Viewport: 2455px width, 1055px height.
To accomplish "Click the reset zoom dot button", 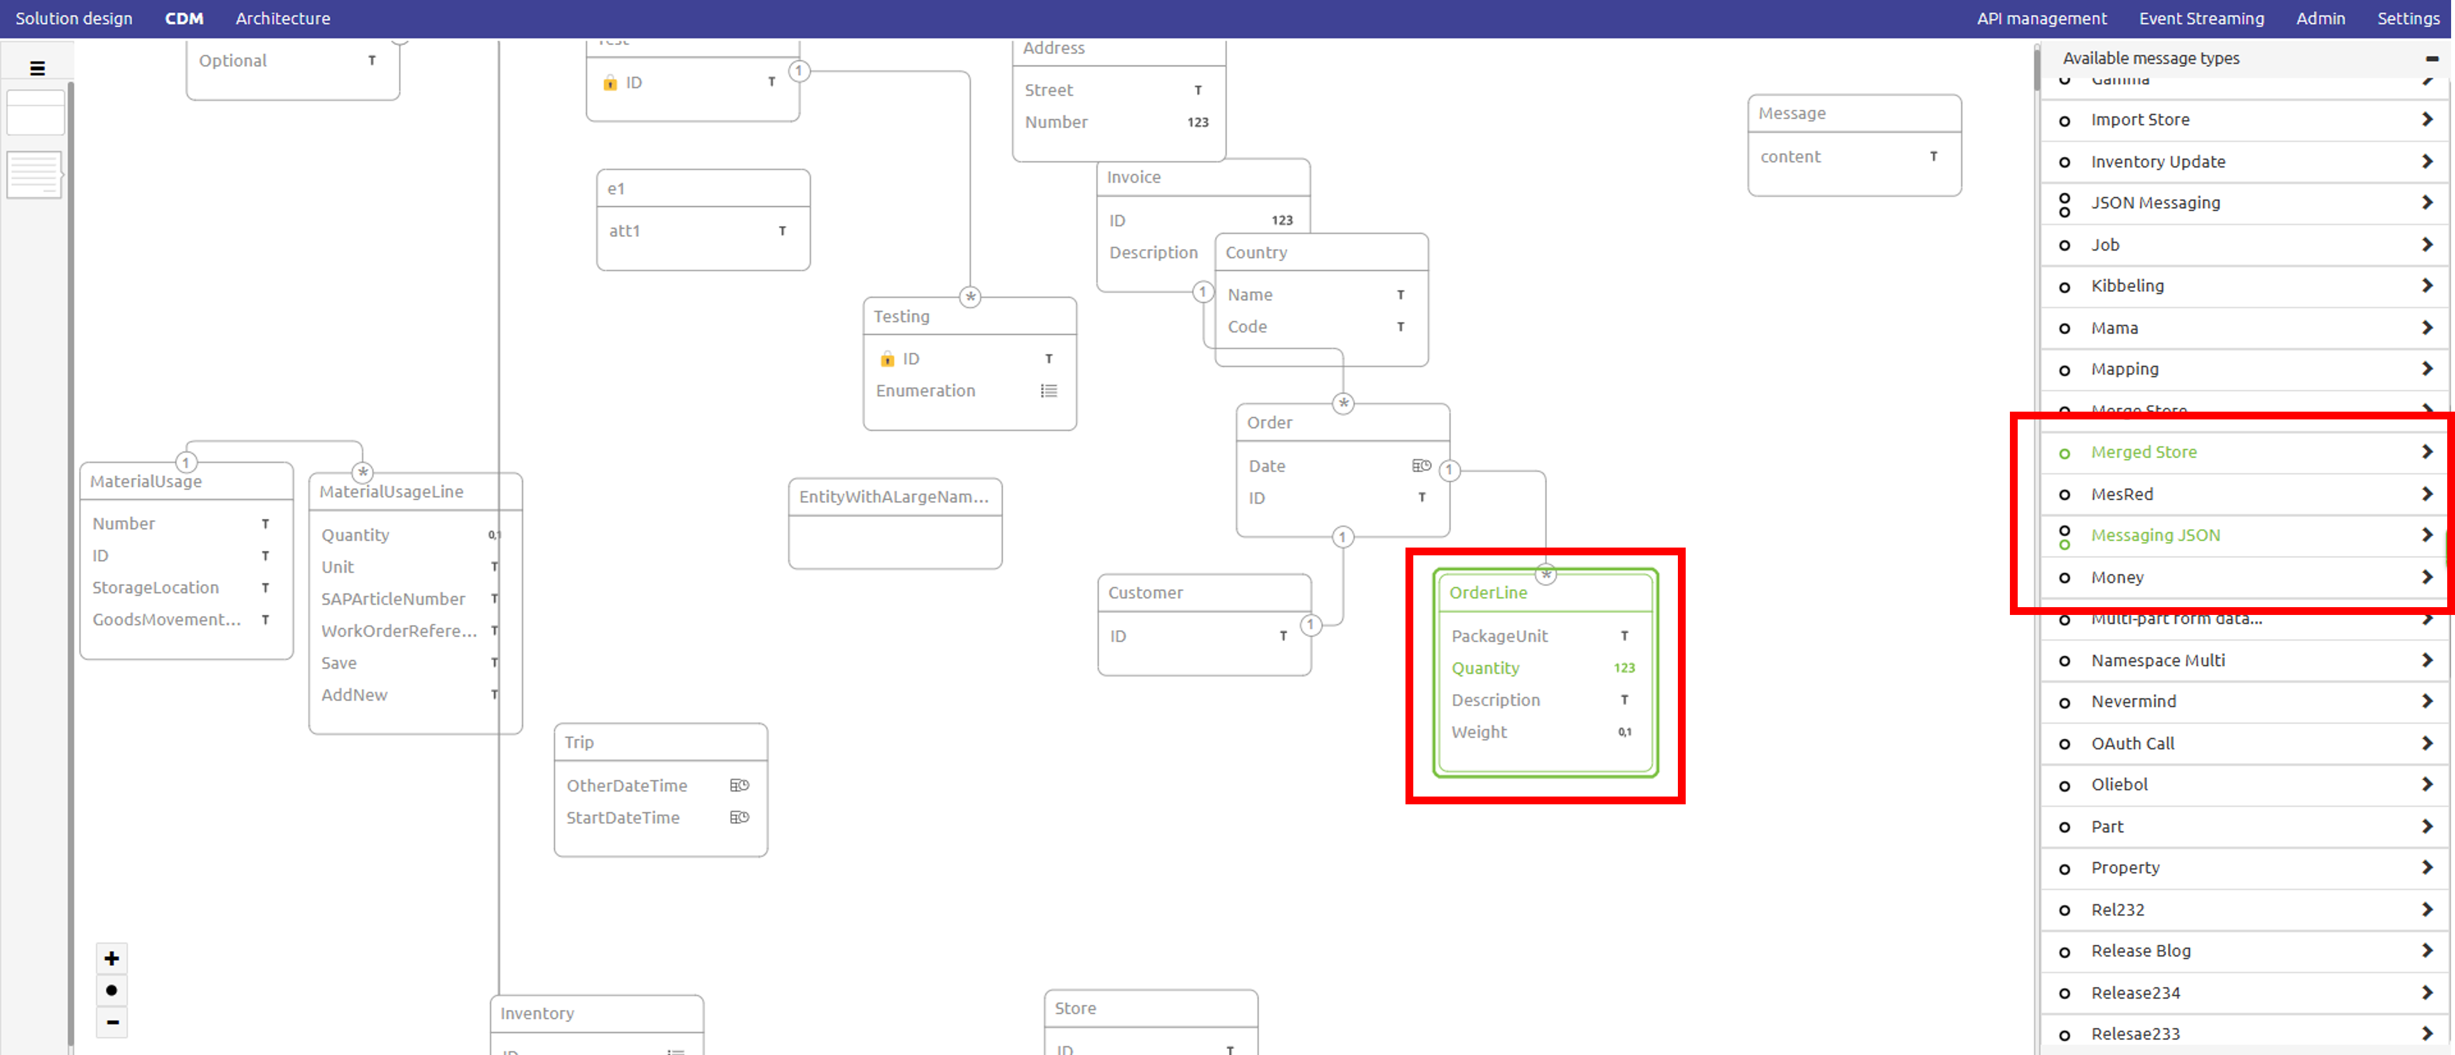I will click(x=111, y=990).
